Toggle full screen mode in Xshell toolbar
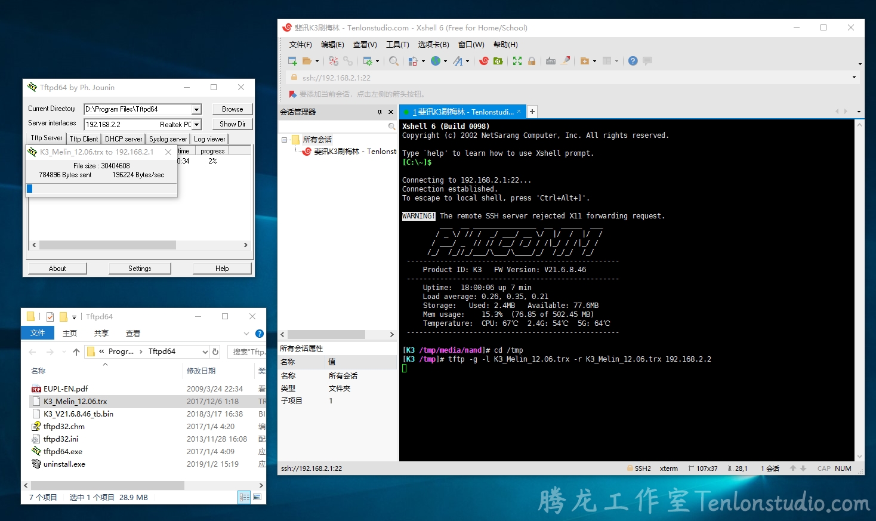 517,61
